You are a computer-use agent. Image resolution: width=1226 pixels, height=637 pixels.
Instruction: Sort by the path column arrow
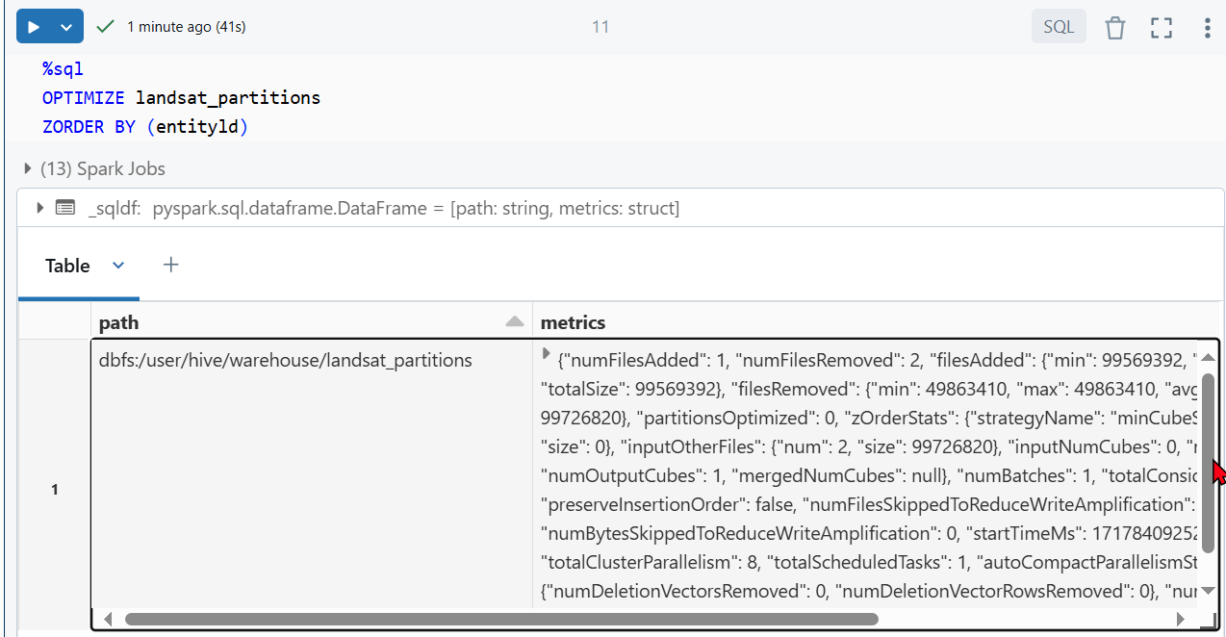515,322
